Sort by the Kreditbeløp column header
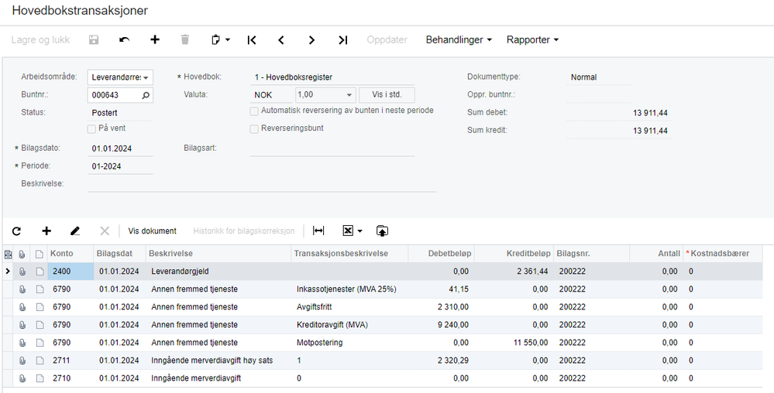This screenshot has width=774, height=393. [514, 254]
